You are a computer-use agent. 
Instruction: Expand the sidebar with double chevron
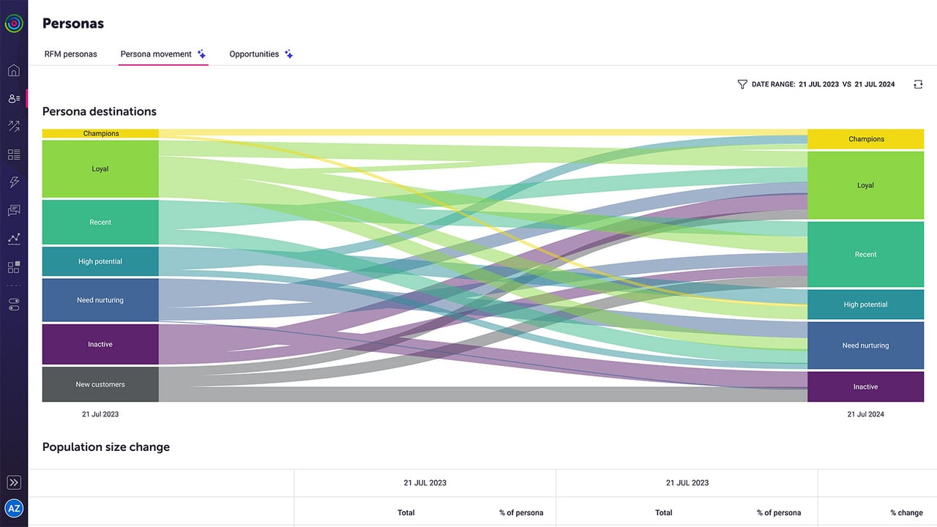click(x=14, y=482)
